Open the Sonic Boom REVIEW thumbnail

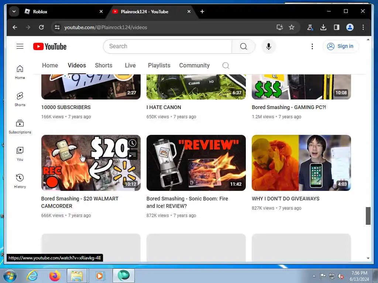click(196, 163)
